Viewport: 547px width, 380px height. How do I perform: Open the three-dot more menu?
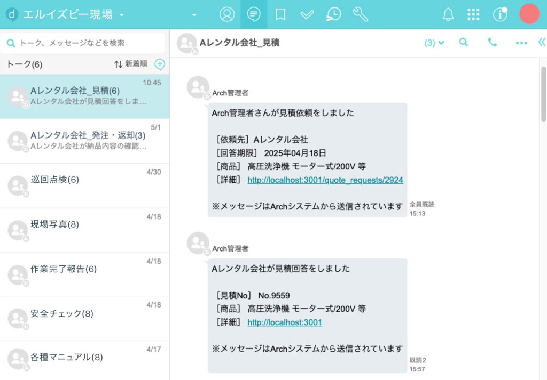[521, 42]
